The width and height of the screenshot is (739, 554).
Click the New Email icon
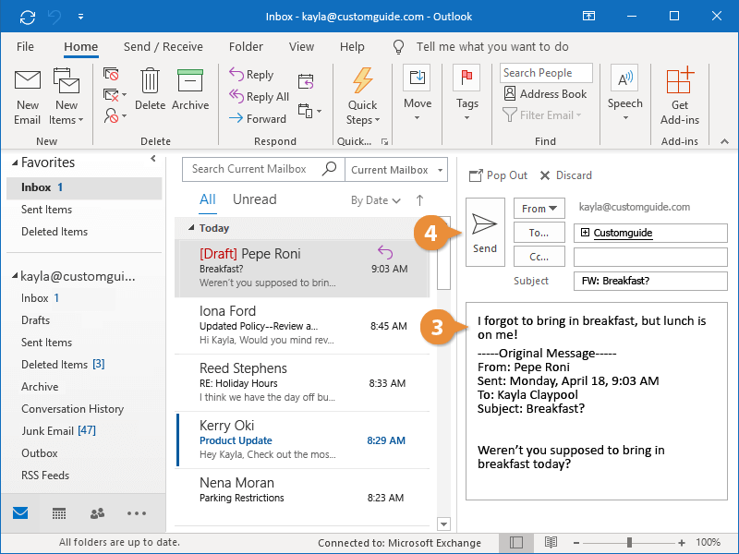click(28, 79)
